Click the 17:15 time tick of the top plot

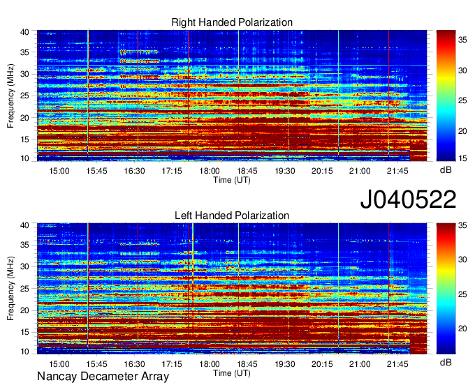coord(172,171)
